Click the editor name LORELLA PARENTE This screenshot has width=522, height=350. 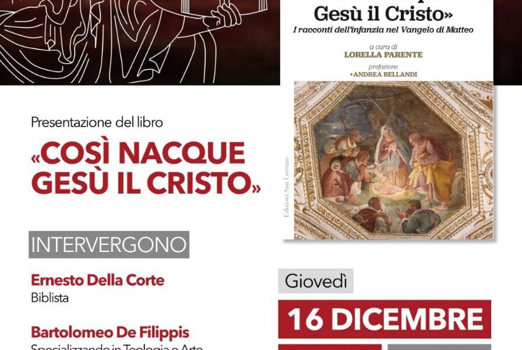click(383, 55)
